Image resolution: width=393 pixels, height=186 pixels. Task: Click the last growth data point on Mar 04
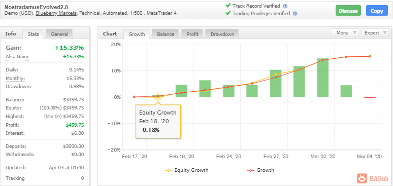[370, 57]
